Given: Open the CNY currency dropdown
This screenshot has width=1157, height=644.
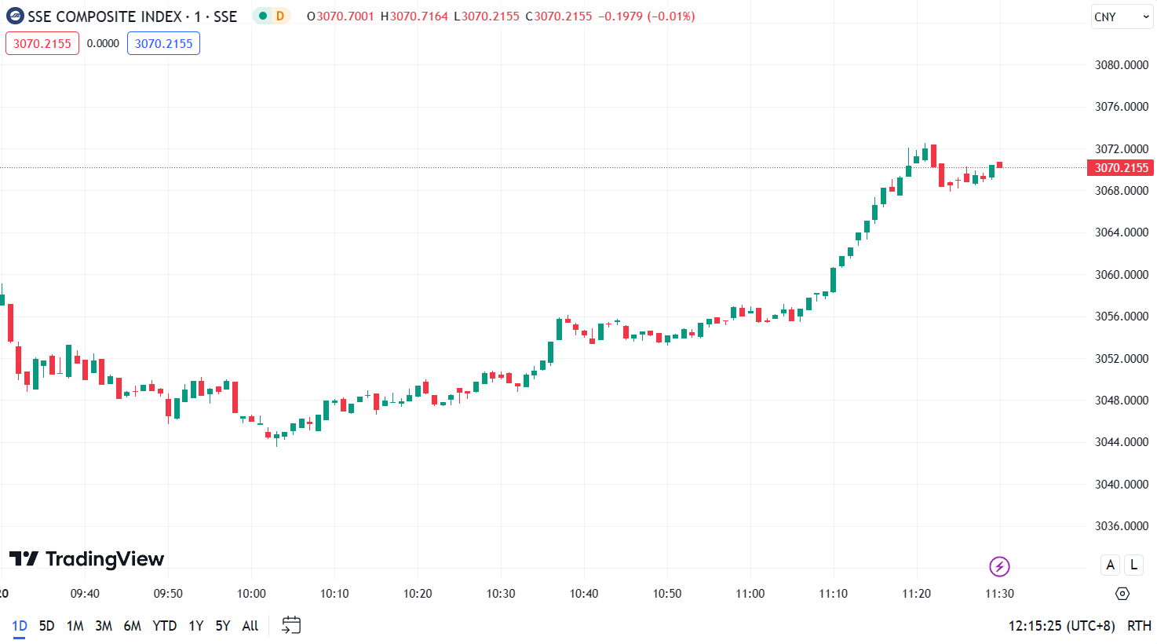Looking at the screenshot, I should (1120, 17).
